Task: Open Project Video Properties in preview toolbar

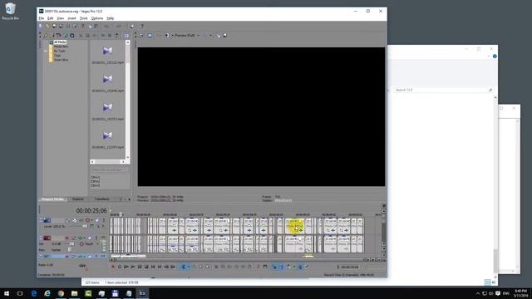Action: (x=142, y=35)
